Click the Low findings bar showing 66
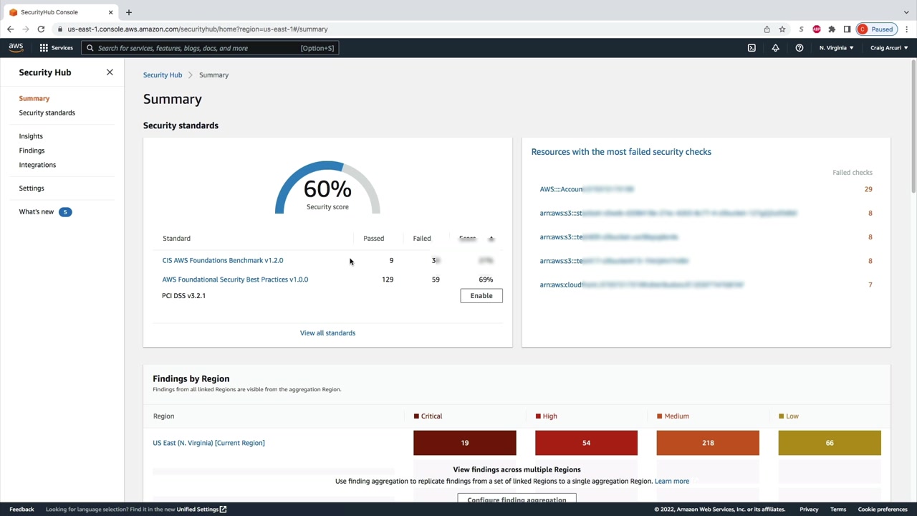 click(830, 443)
